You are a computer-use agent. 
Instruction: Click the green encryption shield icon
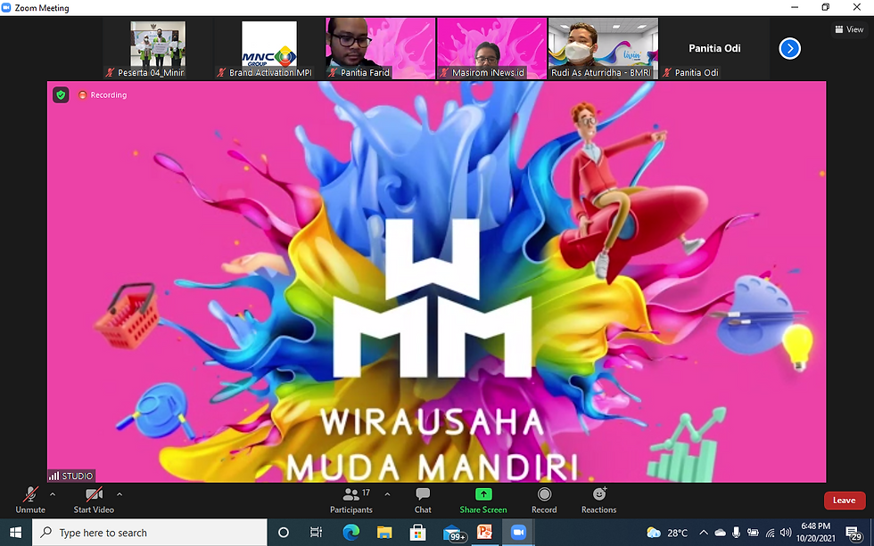(x=61, y=95)
